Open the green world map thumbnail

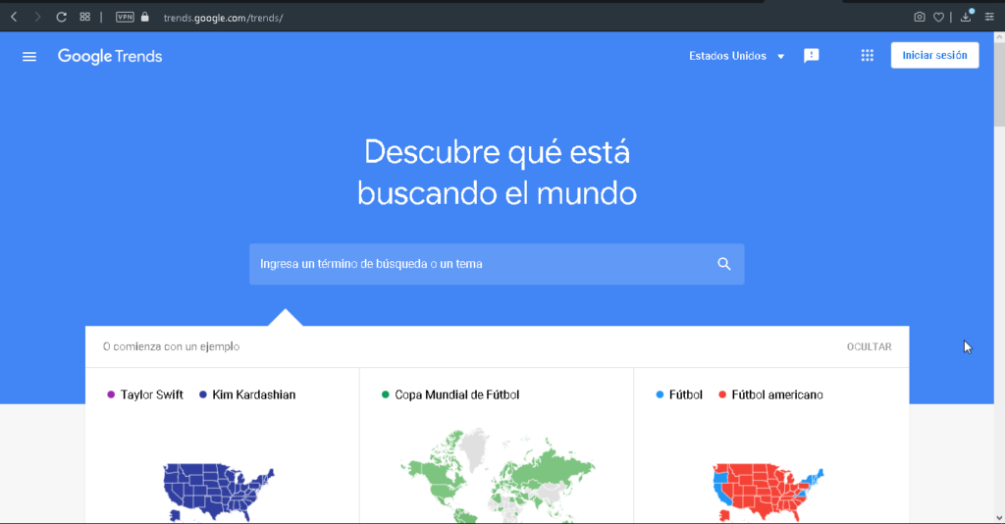[498, 476]
